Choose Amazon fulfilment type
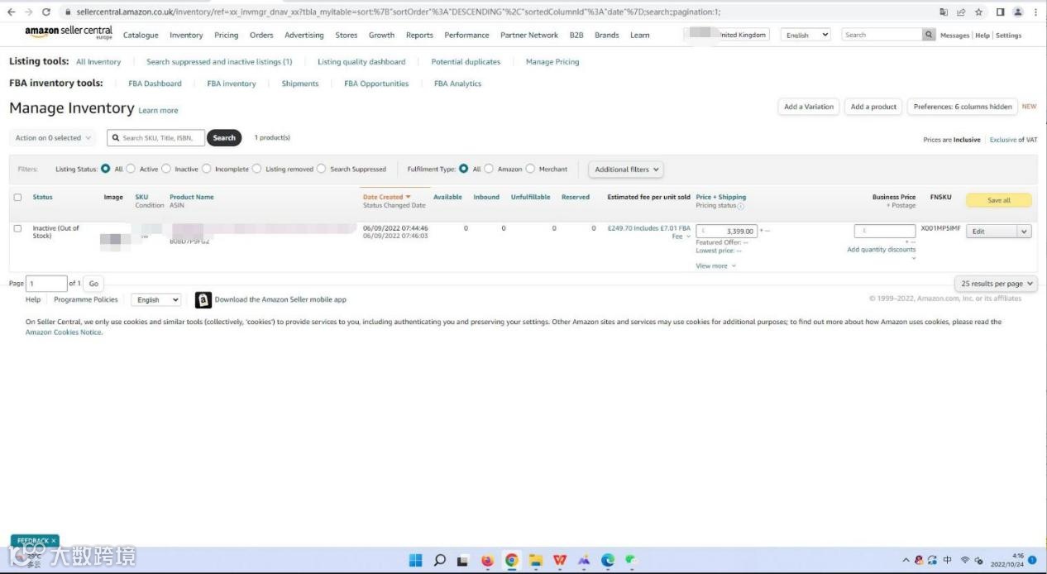The height and width of the screenshot is (574, 1047). pyautogui.click(x=489, y=169)
